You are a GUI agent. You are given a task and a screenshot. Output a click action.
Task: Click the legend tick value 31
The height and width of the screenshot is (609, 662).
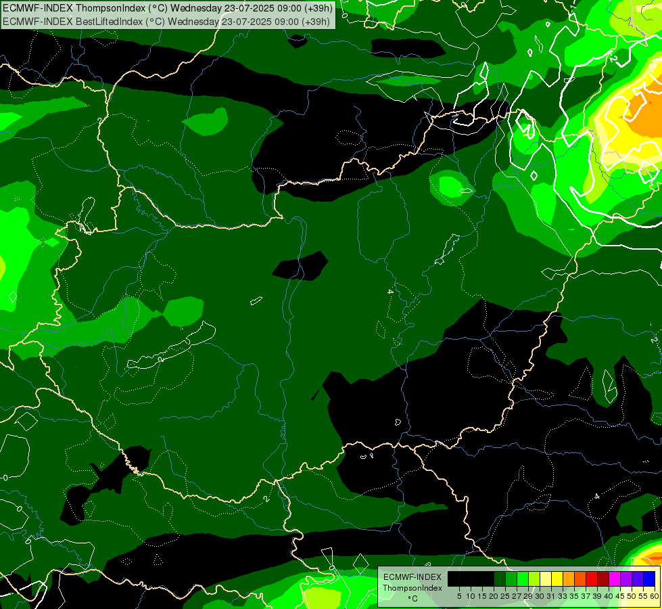551,596
